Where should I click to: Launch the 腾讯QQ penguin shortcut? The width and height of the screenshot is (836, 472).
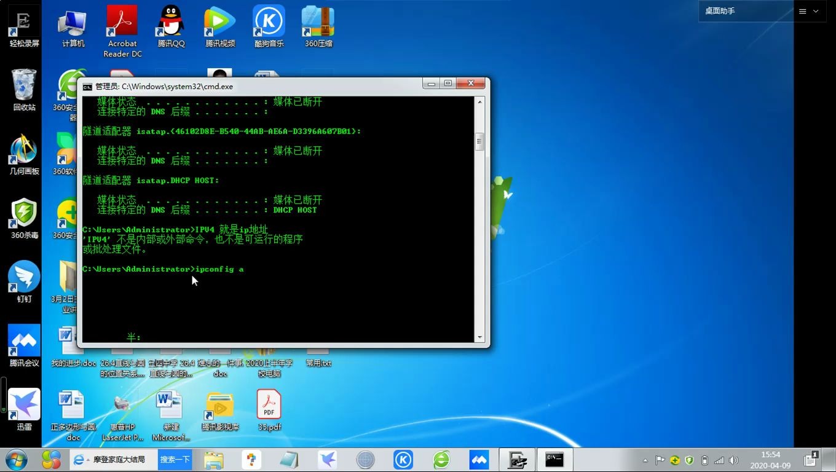(171, 28)
